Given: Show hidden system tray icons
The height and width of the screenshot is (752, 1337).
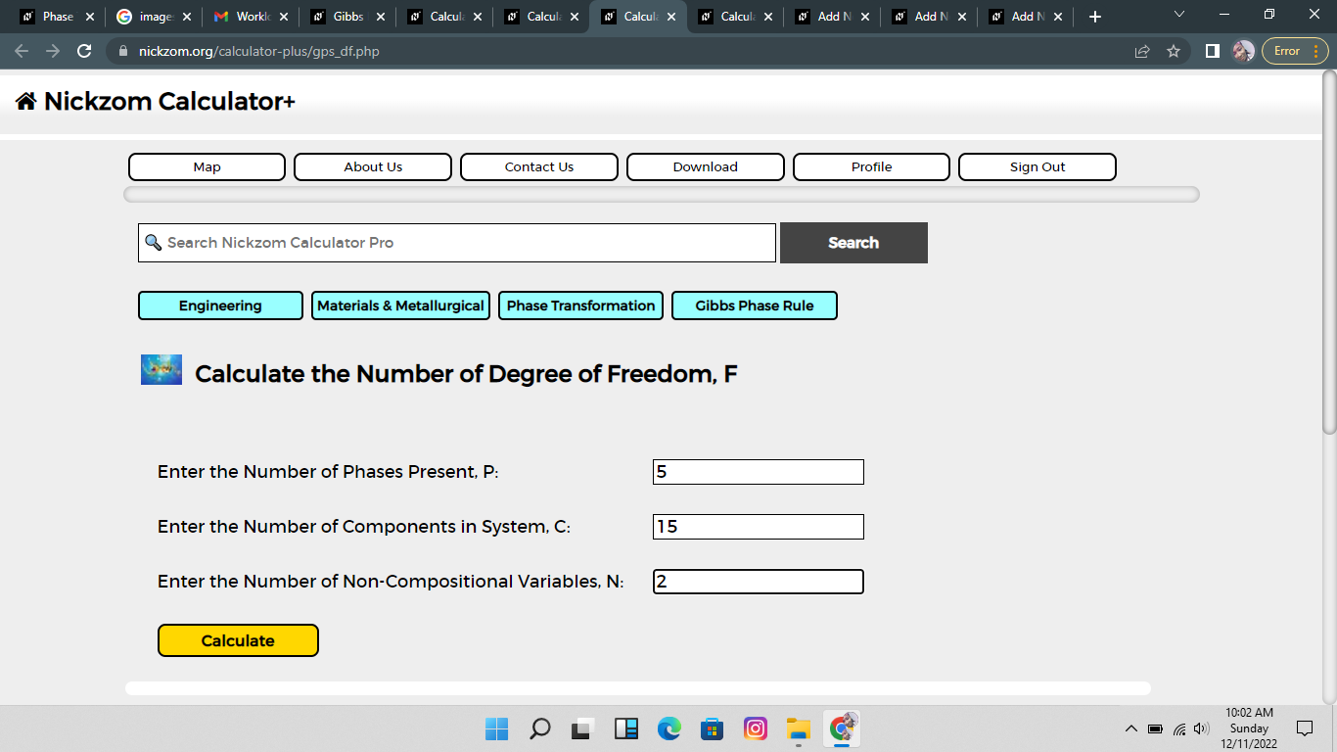Looking at the screenshot, I should pyautogui.click(x=1131, y=728).
